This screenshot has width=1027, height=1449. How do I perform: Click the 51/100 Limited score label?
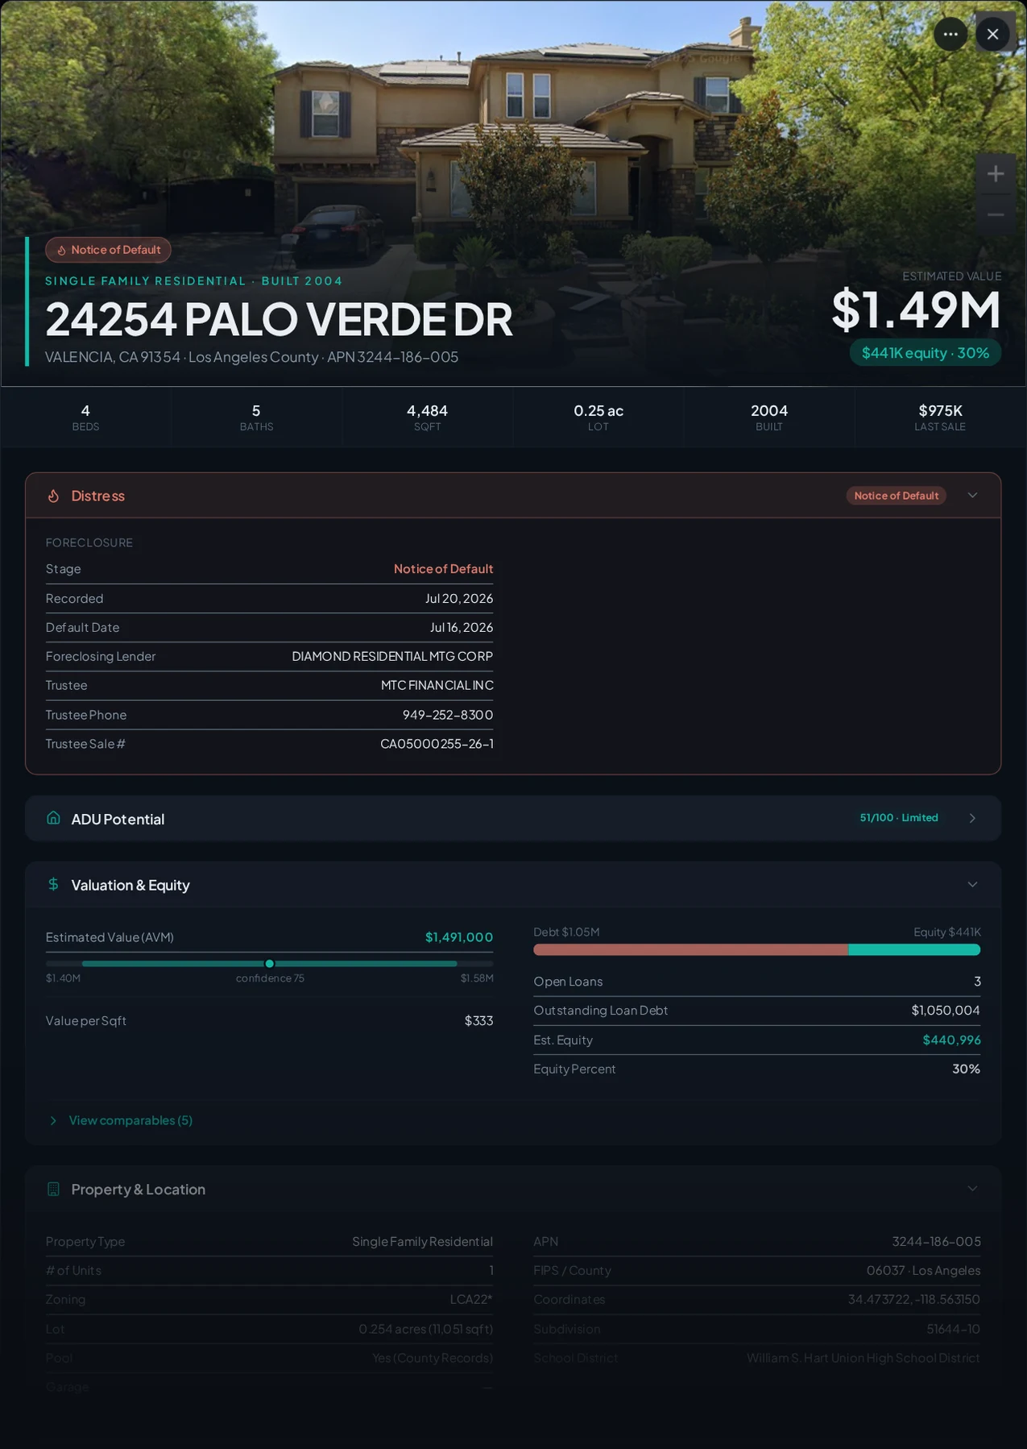point(898,818)
